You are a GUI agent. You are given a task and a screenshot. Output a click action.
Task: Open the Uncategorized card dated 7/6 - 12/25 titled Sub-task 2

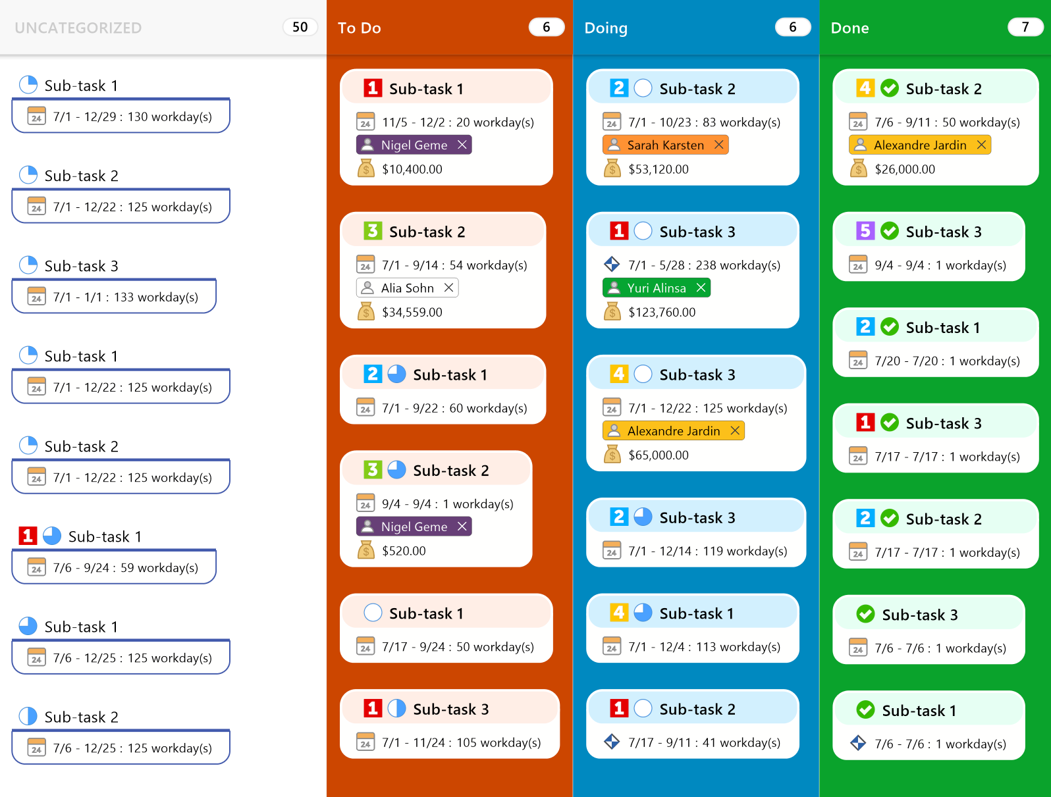point(121,734)
